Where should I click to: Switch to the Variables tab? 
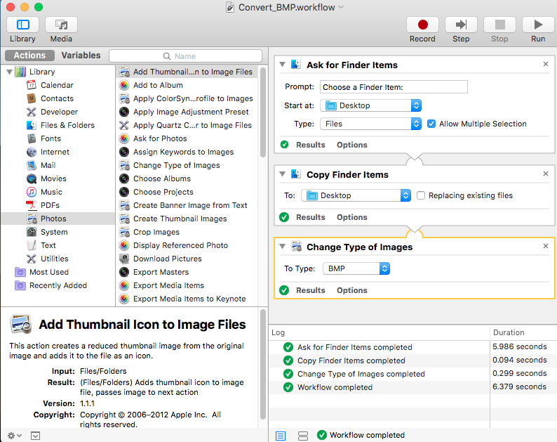tap(81, 56)
